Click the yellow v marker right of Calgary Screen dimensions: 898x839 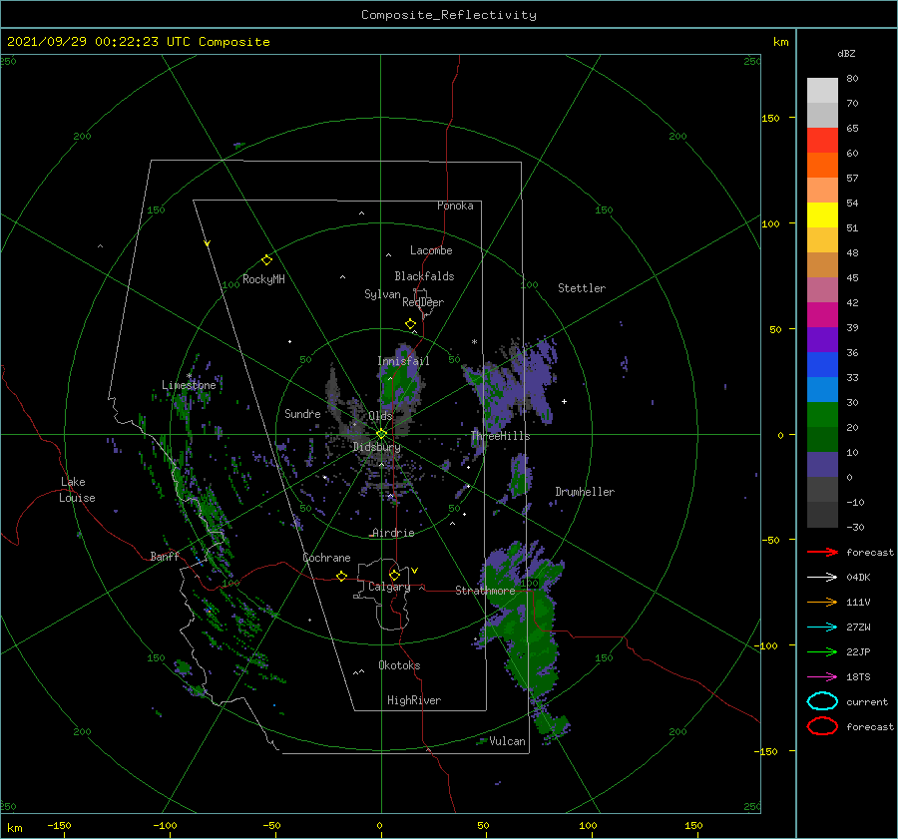pos(415,571)
